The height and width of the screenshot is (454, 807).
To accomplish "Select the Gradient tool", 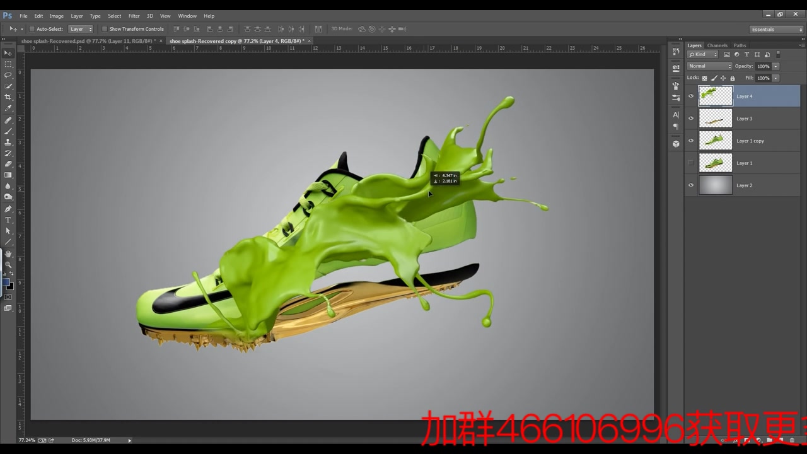I will 8,175.
